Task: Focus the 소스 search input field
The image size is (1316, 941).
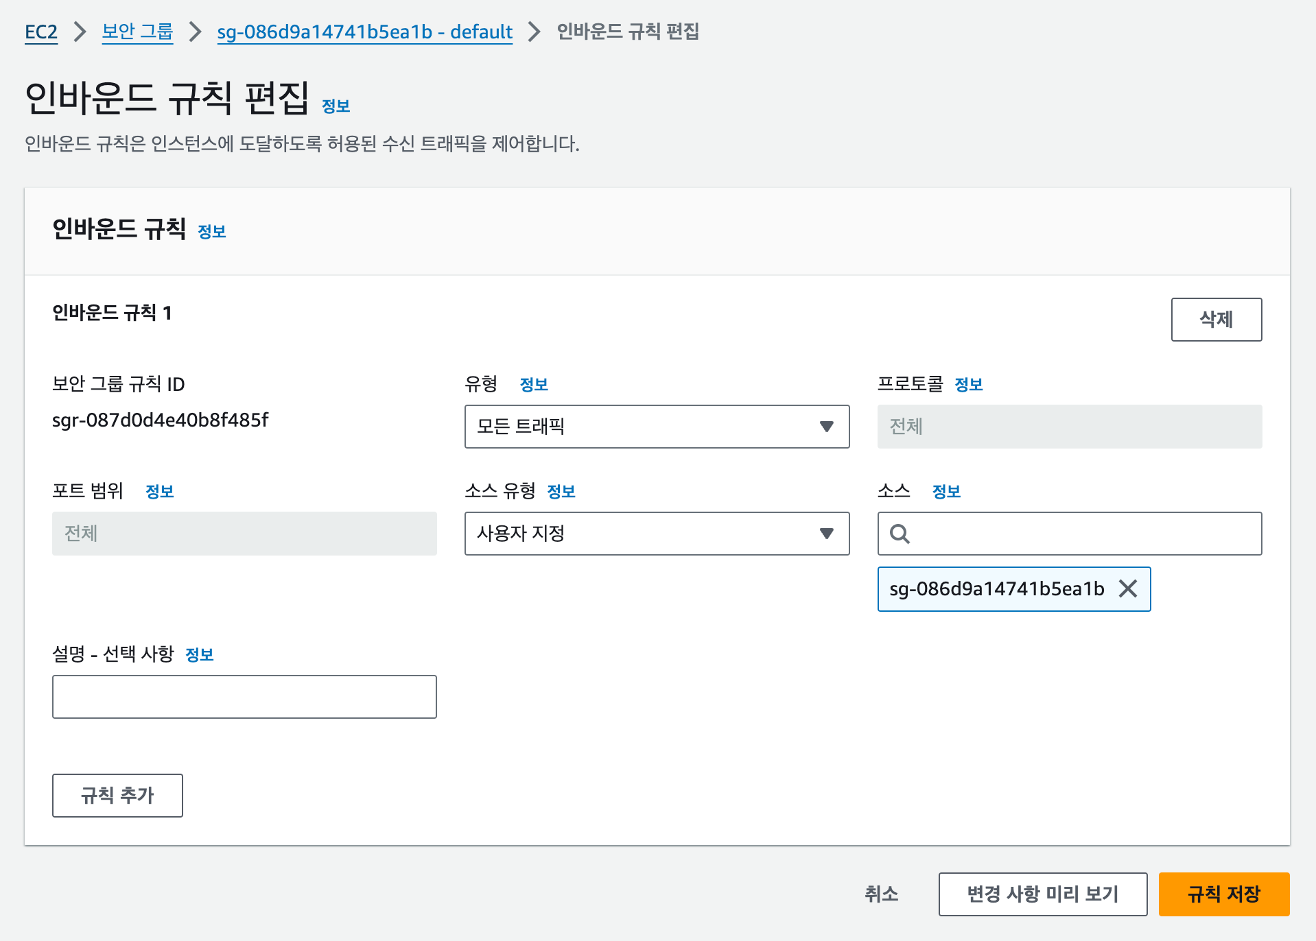Action: click(1069, 534)
